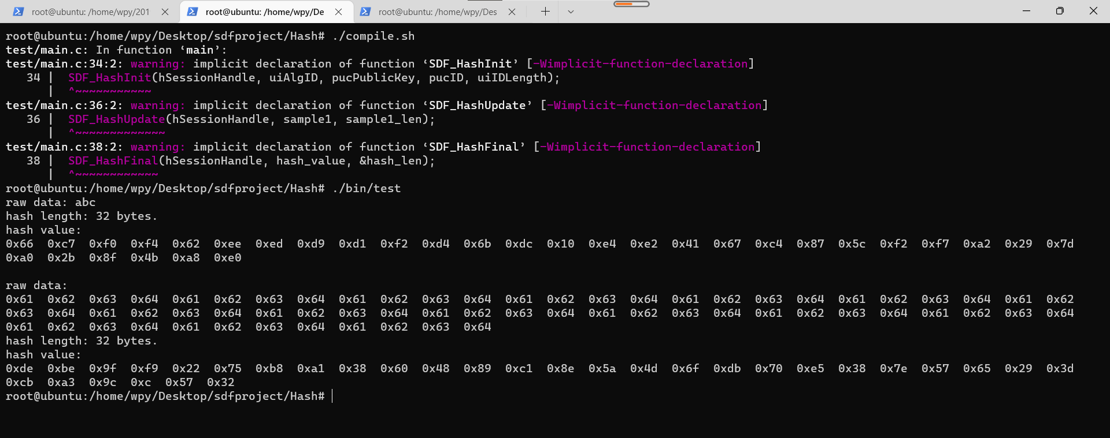This screenshot has height=438, width=1110.
Task: Click the hash byte 0x6b
Action: pyautogui.click(x=478, y=244)
